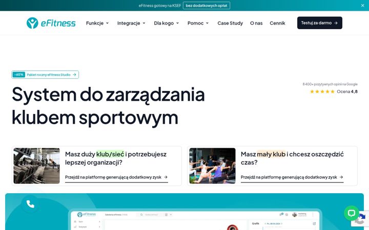Open the Integracje navigation item
This screenshot has height=230, width=369.
(129, 23)
